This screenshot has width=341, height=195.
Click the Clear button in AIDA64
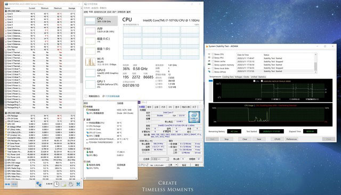(x=245, y=139)
